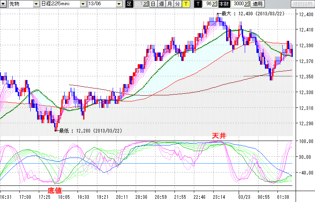Toggle the yellow T tick button

pos(185,4)
